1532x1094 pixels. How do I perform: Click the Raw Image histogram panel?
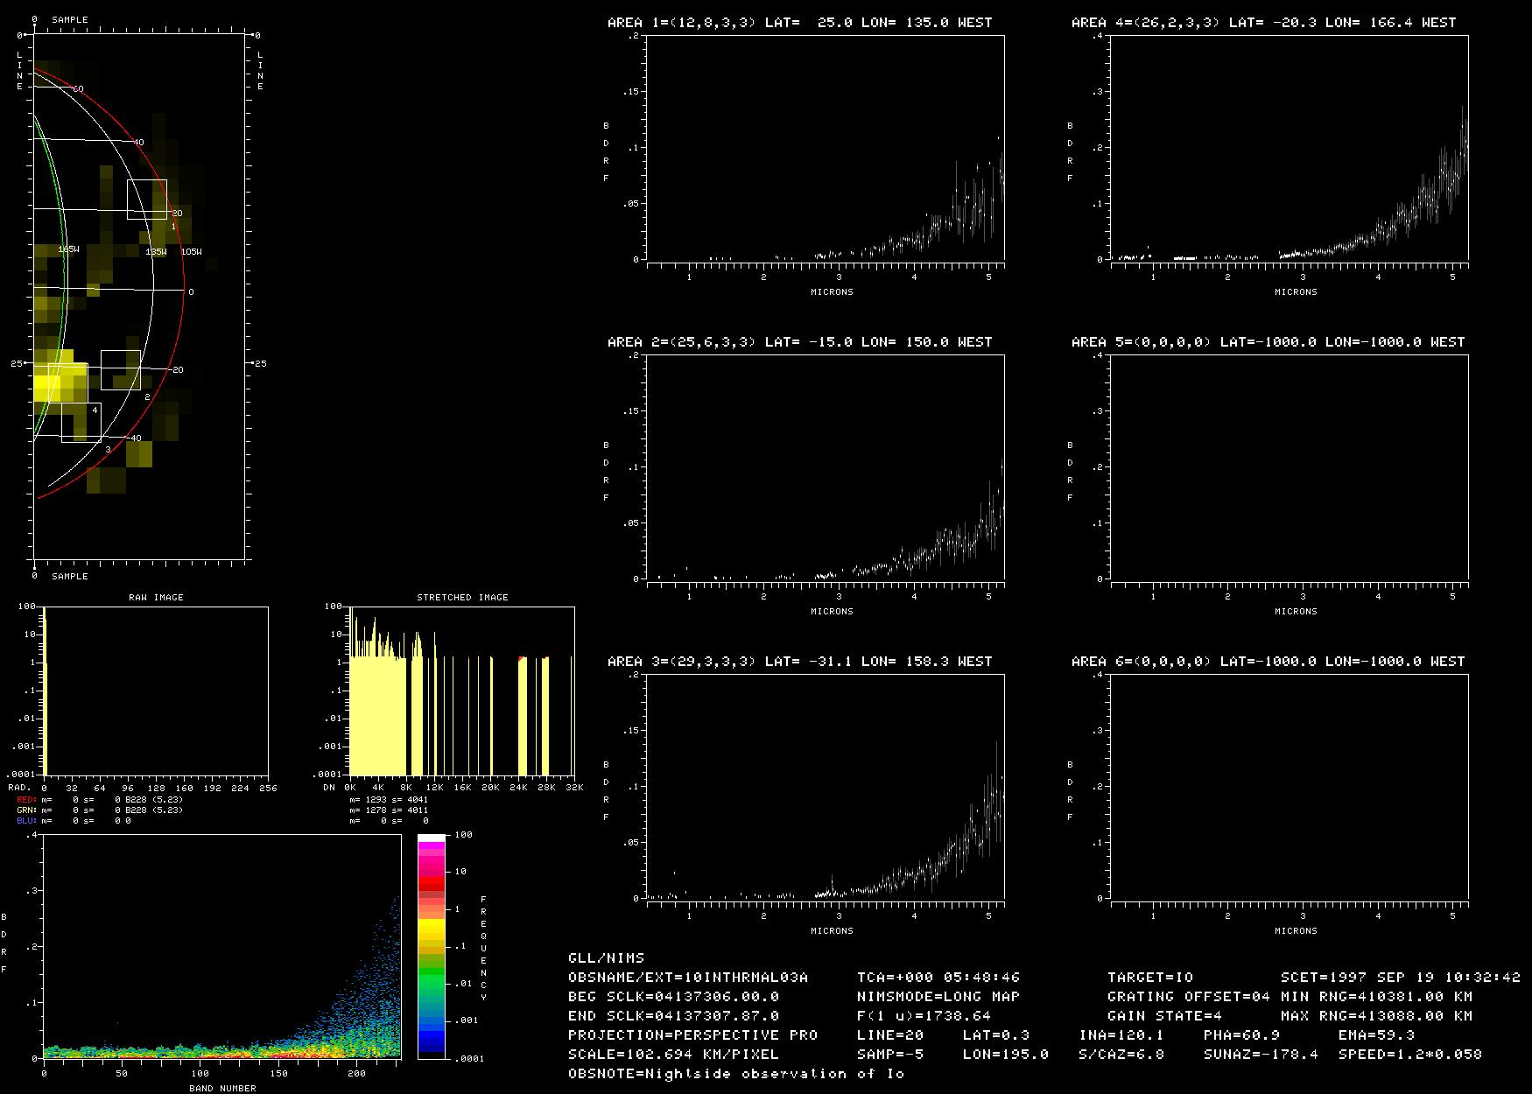(x=156, y=691)
